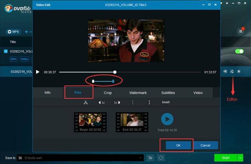Click the playback position slider handle
Viewport: 251px width, 164px height.
[115, 72]
